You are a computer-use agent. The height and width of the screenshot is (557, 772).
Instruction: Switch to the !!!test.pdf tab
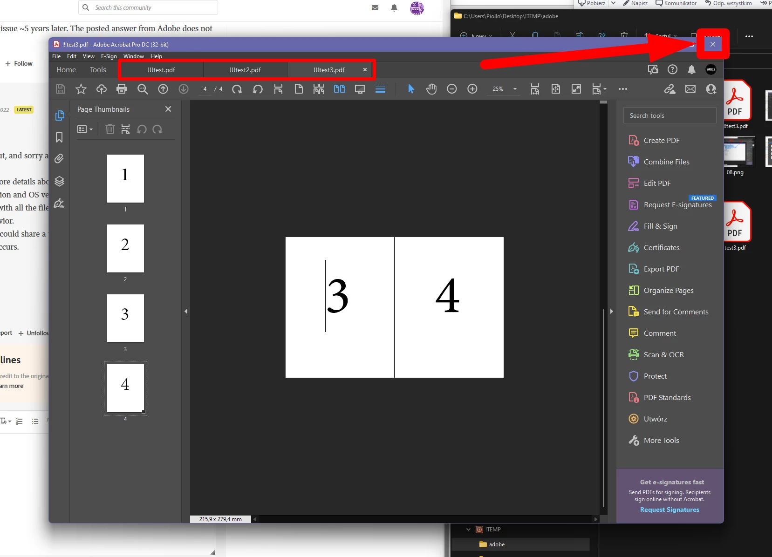[161, 70]
